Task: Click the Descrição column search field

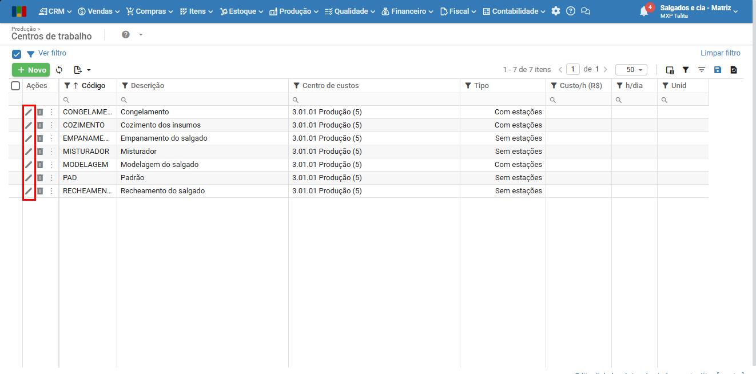Action: pos(202,100)
